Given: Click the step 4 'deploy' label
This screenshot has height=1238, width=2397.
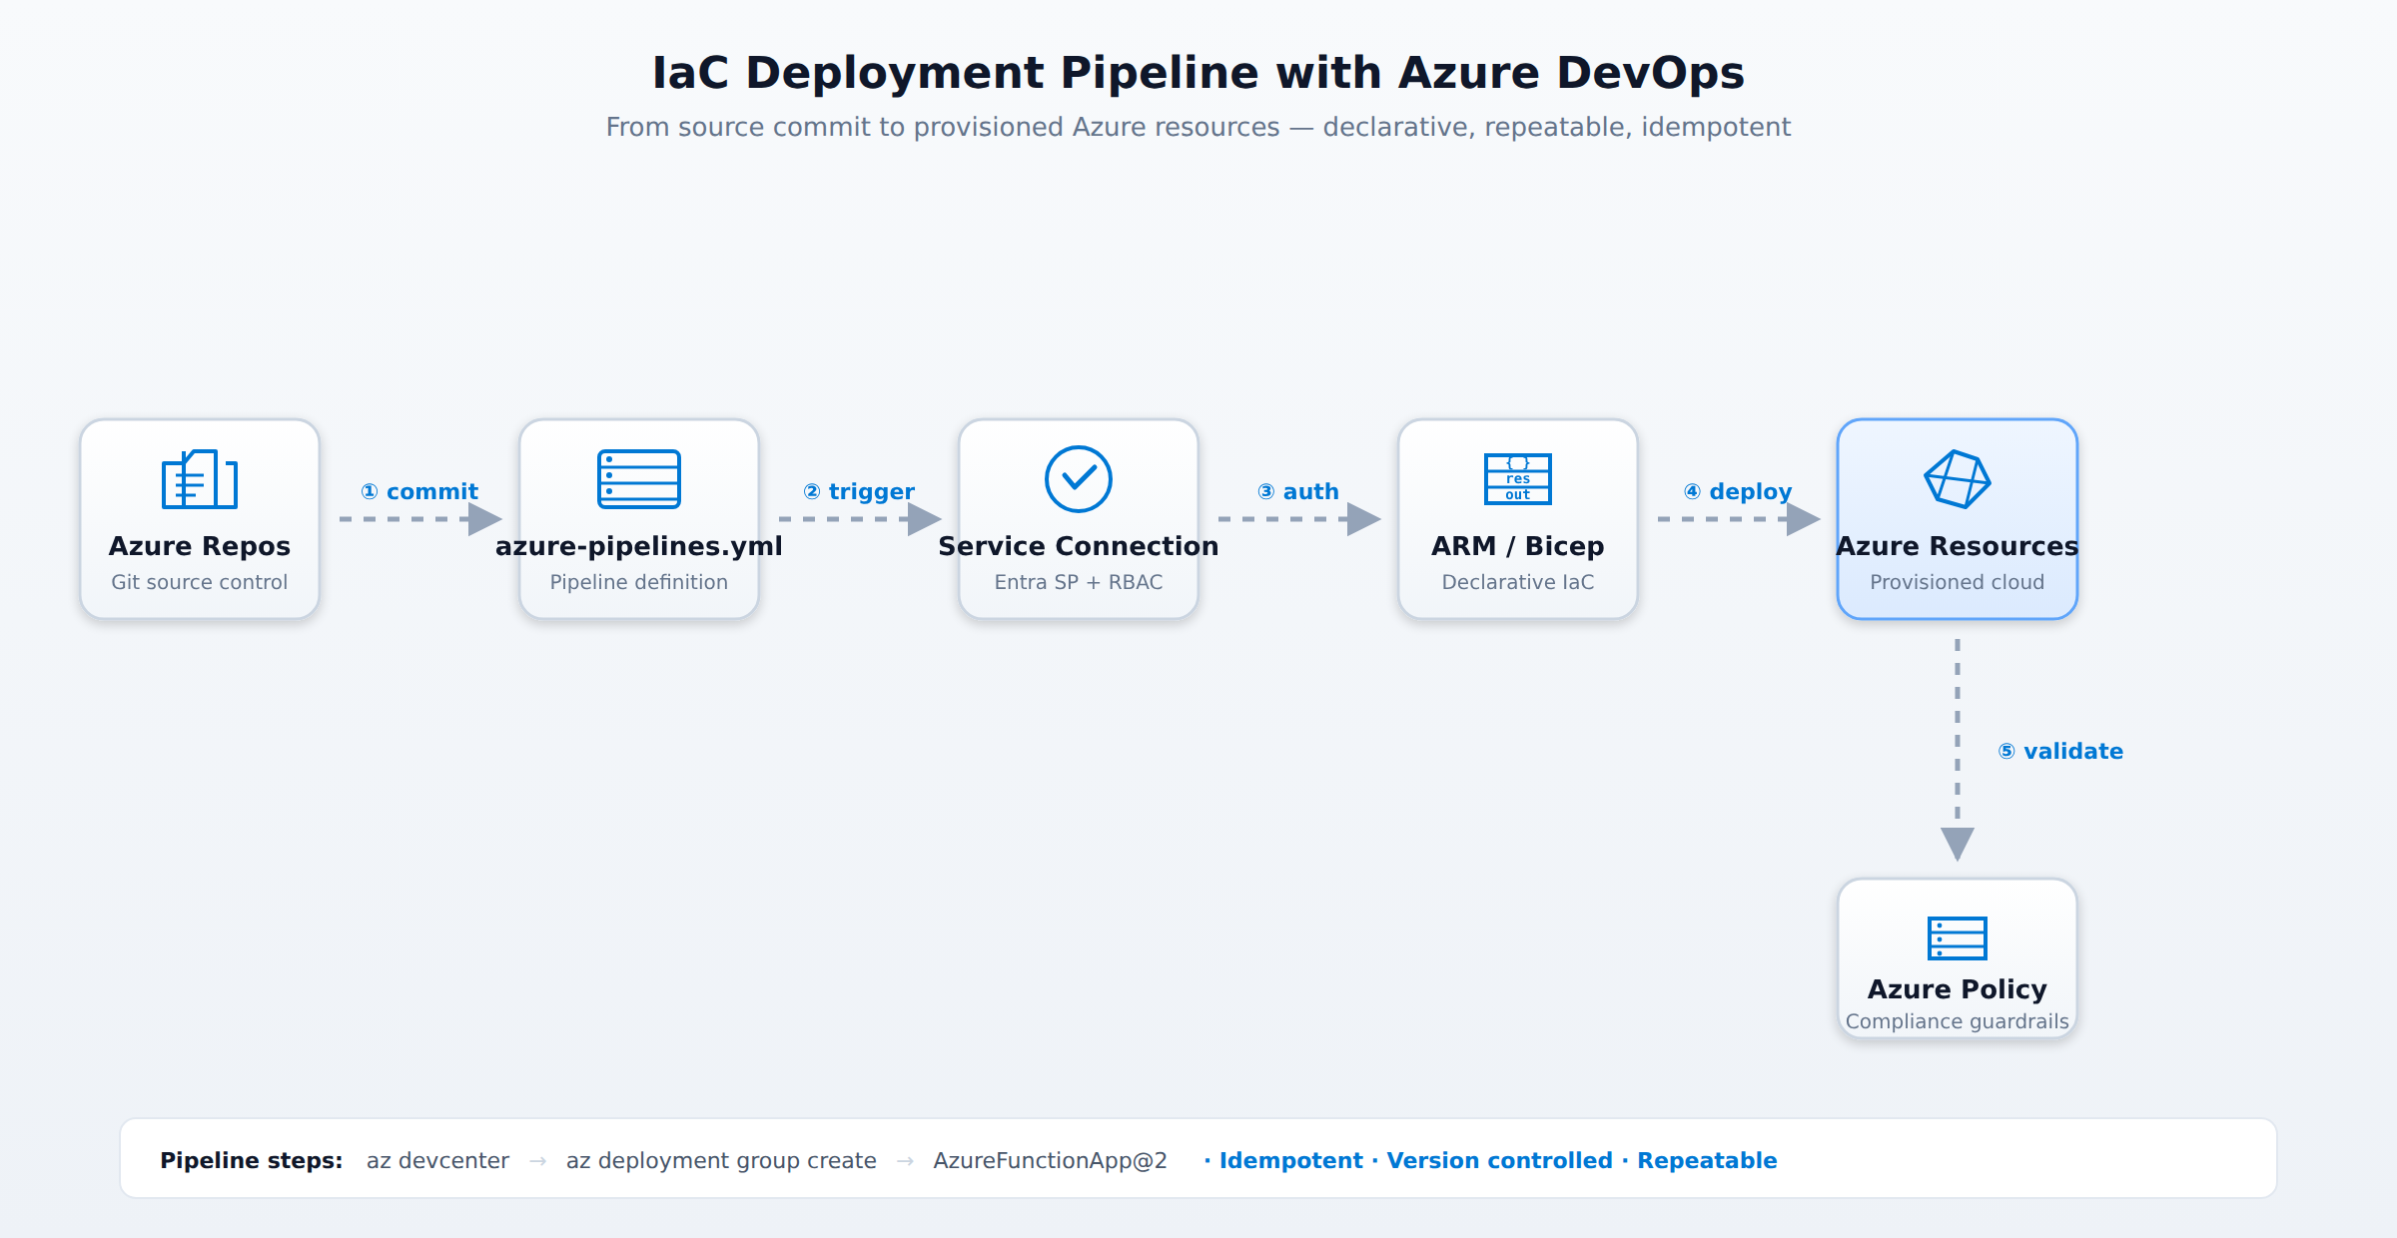Looking at the screenshot, I should [1738, 491].
